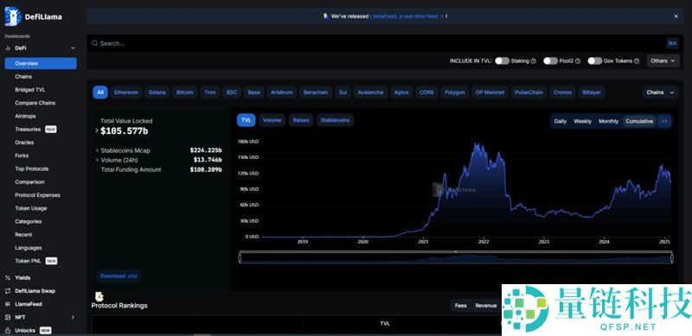
Task: Dismiss the LlamaFeed announcement banner
Action: click(676, 16)
